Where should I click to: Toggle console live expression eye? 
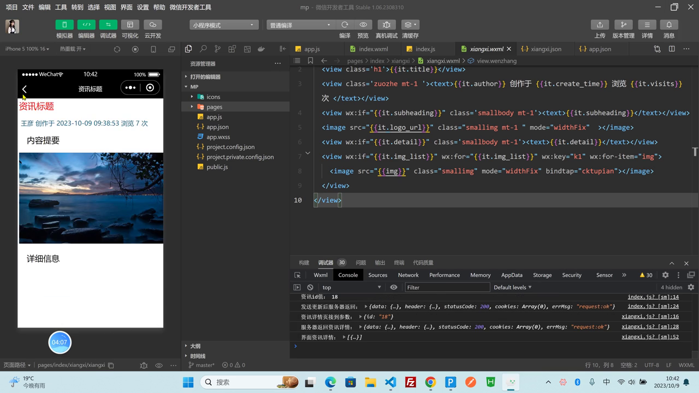point(394,287)
